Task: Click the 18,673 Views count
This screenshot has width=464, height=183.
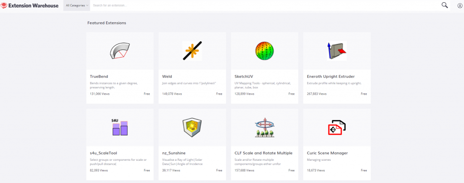Action: (x=316, y=170)
